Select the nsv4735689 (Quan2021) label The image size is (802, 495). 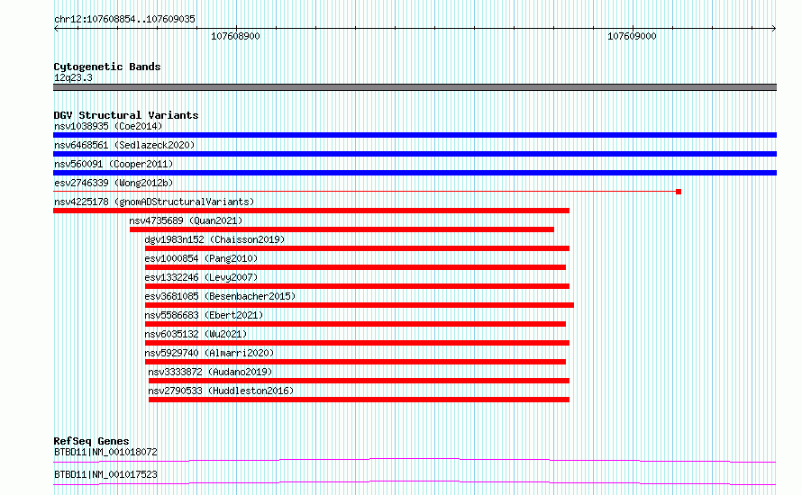tap(186, 220)
